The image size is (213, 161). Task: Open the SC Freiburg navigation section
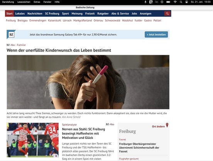click(52, 14)
